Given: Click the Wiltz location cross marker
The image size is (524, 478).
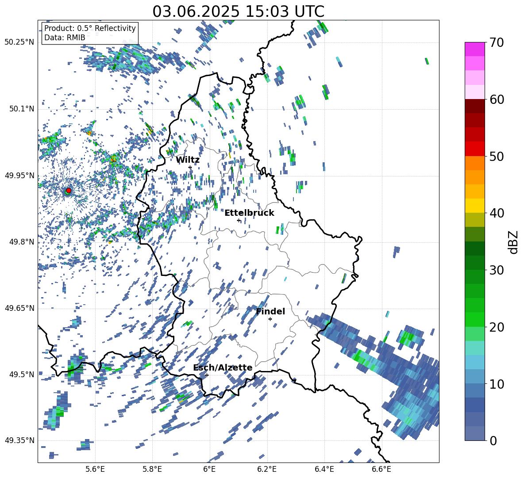Looking at the screenshot, I should point(190,167).
